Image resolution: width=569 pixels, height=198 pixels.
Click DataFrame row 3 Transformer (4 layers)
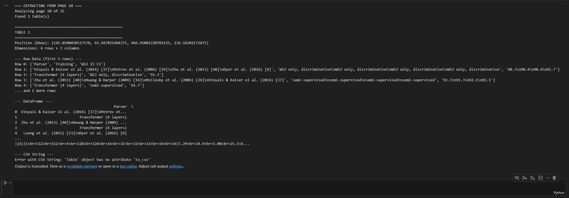click(71, 128)
